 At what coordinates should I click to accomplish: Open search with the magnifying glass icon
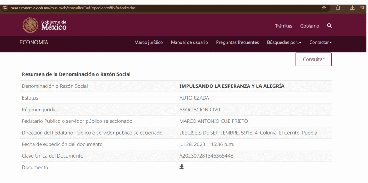tap(330, 26)
